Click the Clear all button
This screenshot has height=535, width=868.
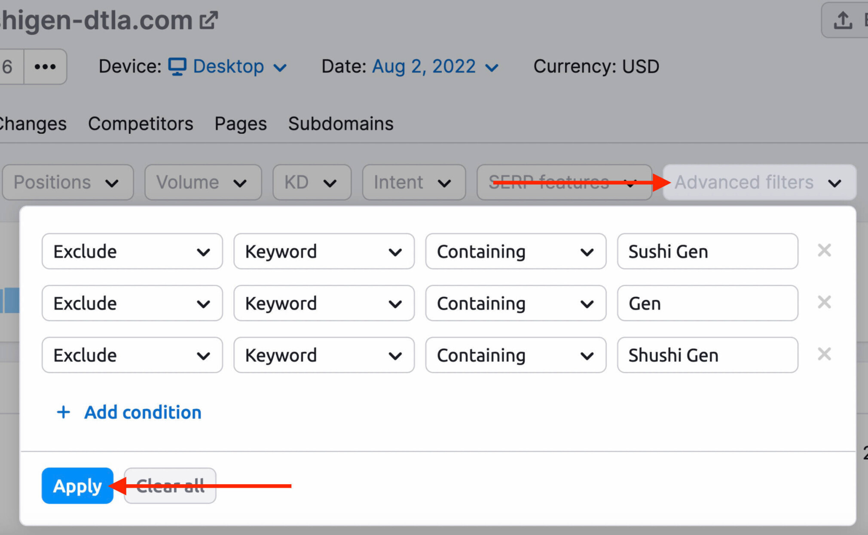(170, 486)
